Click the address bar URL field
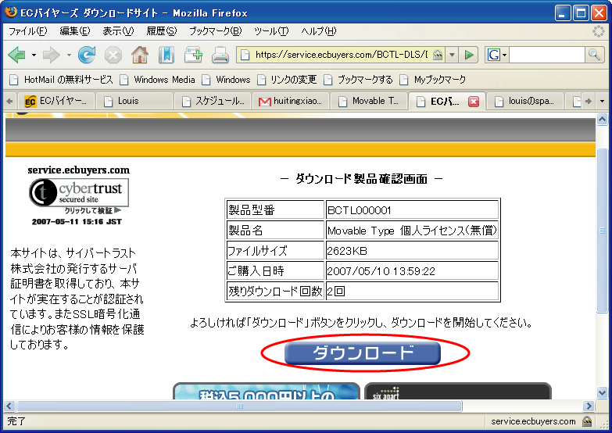 pos(341,55)
